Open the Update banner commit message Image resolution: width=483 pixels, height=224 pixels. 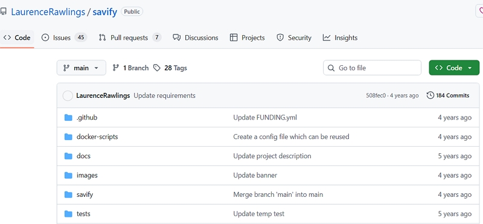point(255,175)
